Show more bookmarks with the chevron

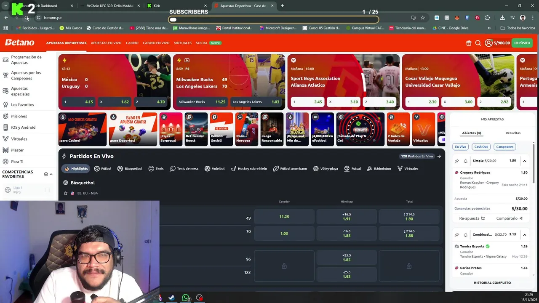tap(489, 28)
